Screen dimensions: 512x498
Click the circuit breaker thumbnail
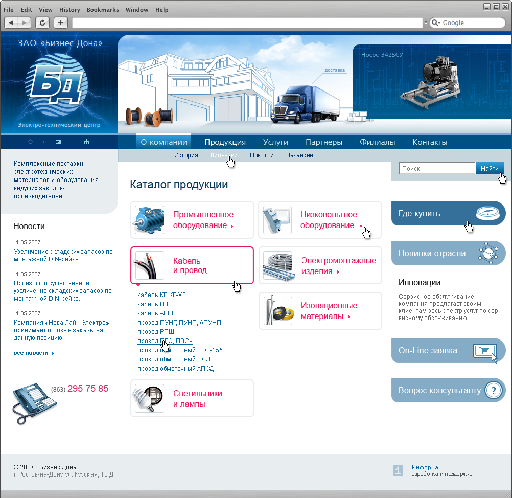coord(277,220)
